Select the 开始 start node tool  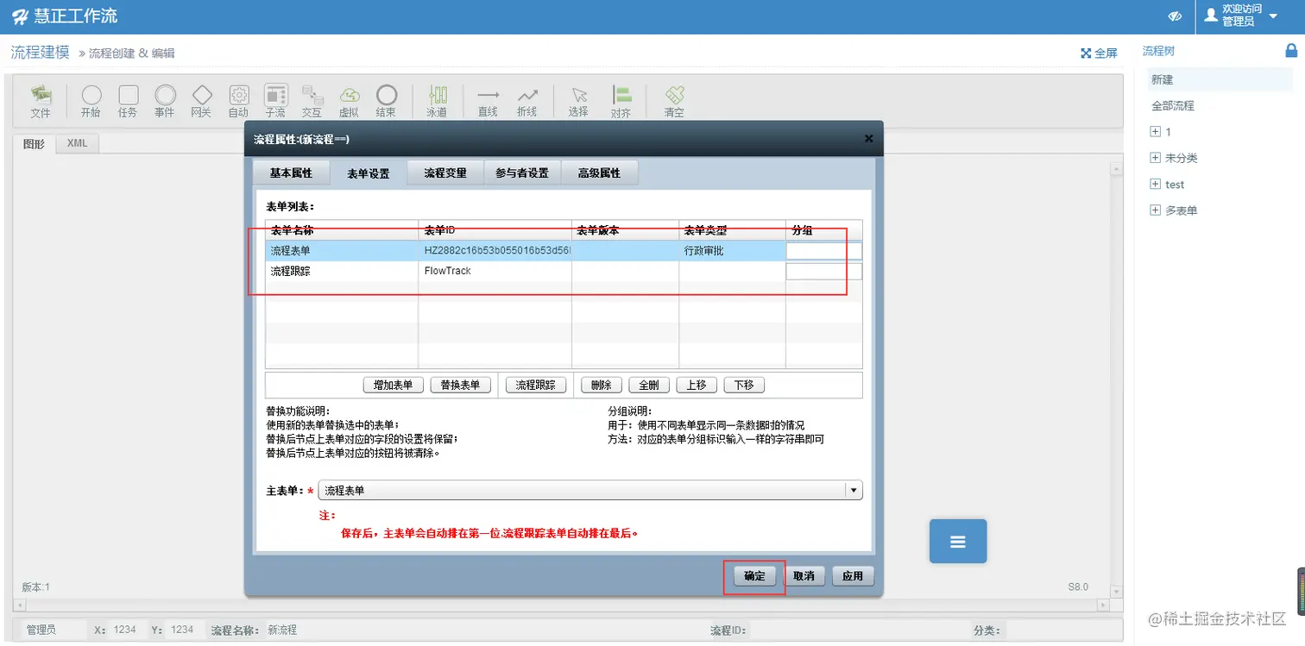91,101
